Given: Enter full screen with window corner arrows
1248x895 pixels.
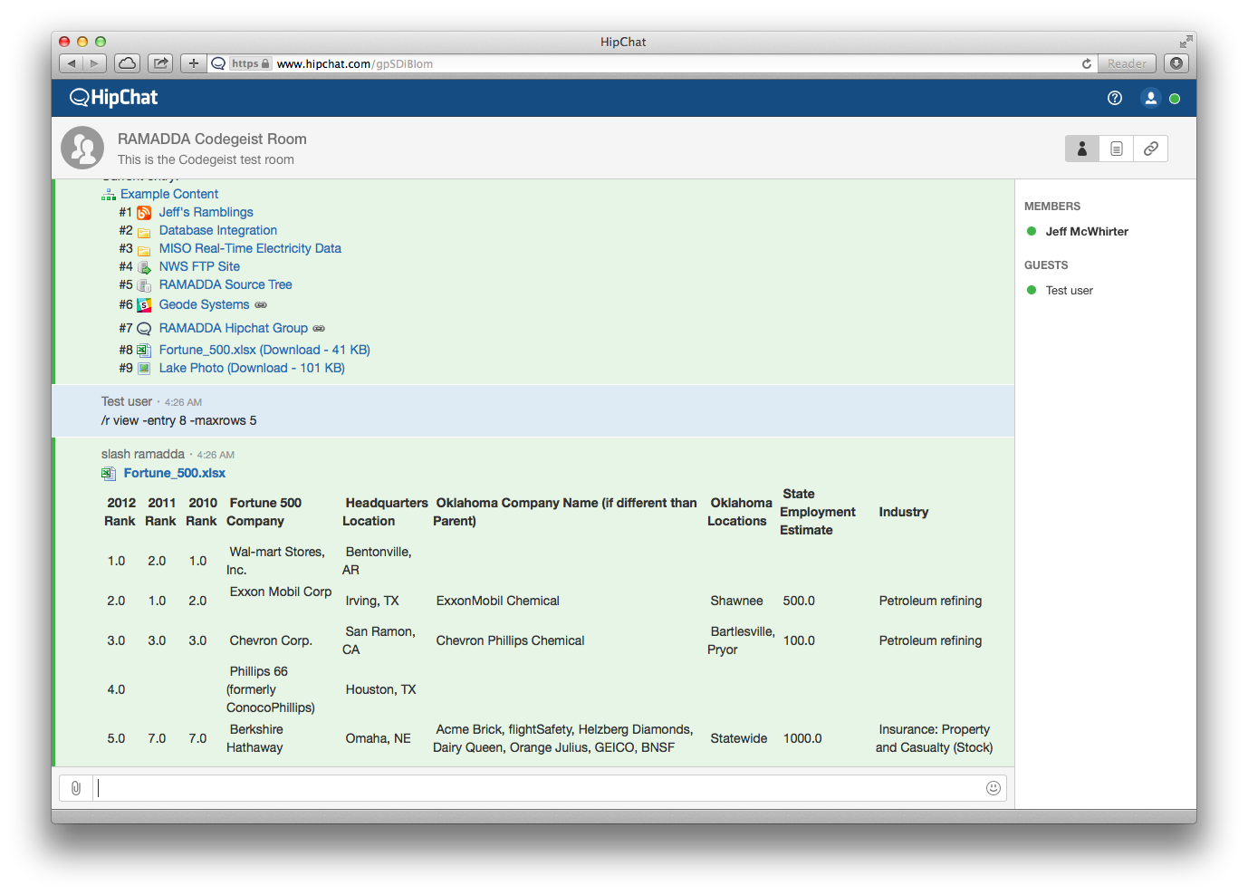Looking at the screenshot, I should click(x=1186, y=42).
